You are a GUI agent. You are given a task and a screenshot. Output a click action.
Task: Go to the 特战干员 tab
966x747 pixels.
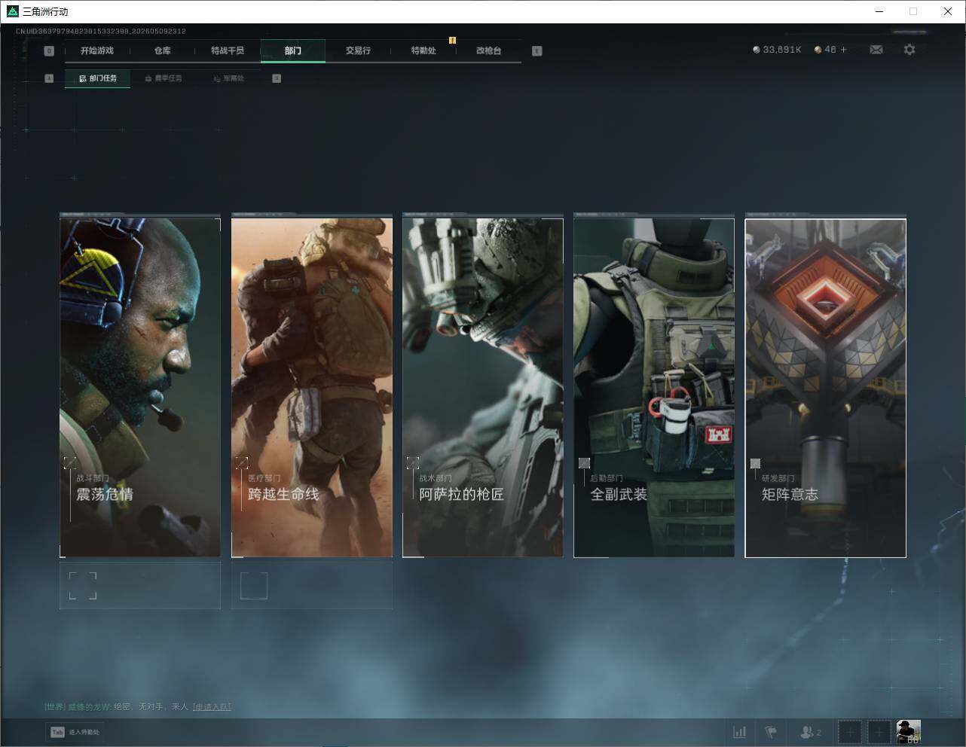(228, 50)
